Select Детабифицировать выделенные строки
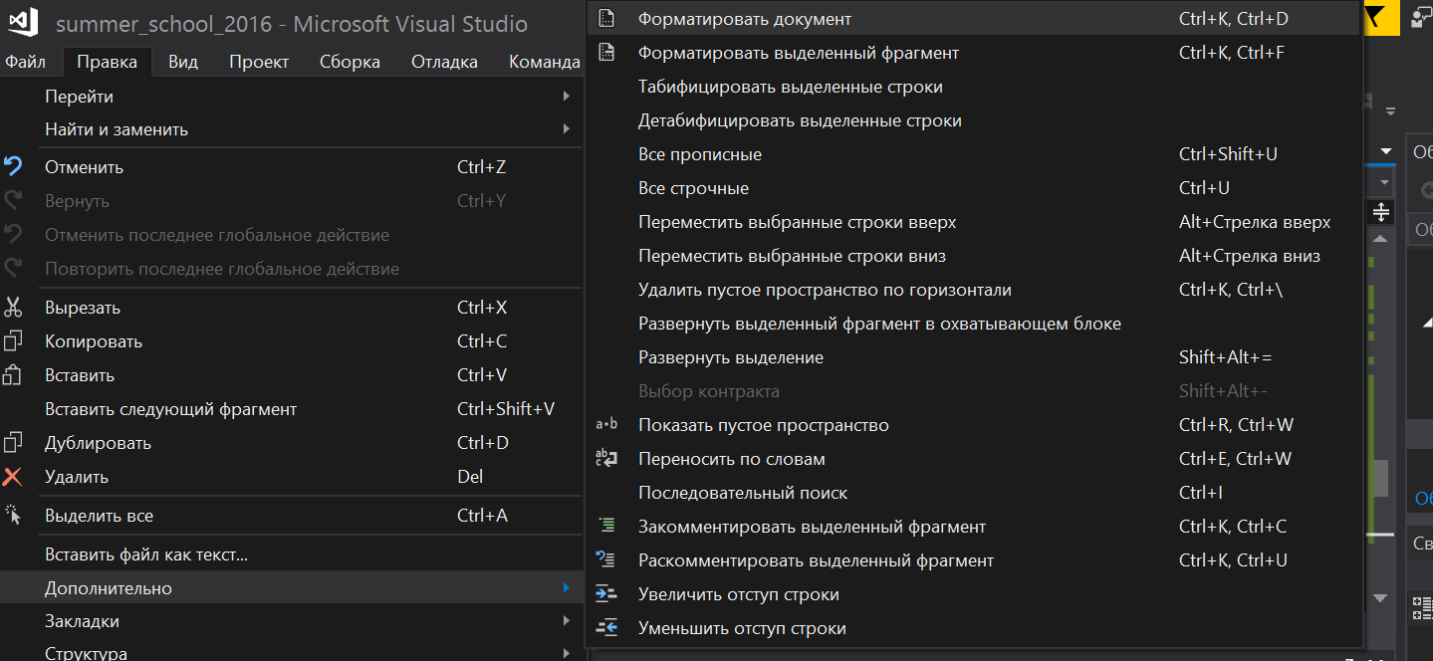 973,120
